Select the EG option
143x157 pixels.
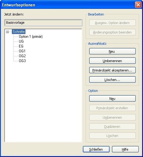point(21,46)
